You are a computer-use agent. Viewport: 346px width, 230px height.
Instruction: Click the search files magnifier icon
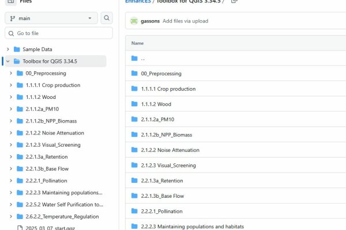[107, 18]
